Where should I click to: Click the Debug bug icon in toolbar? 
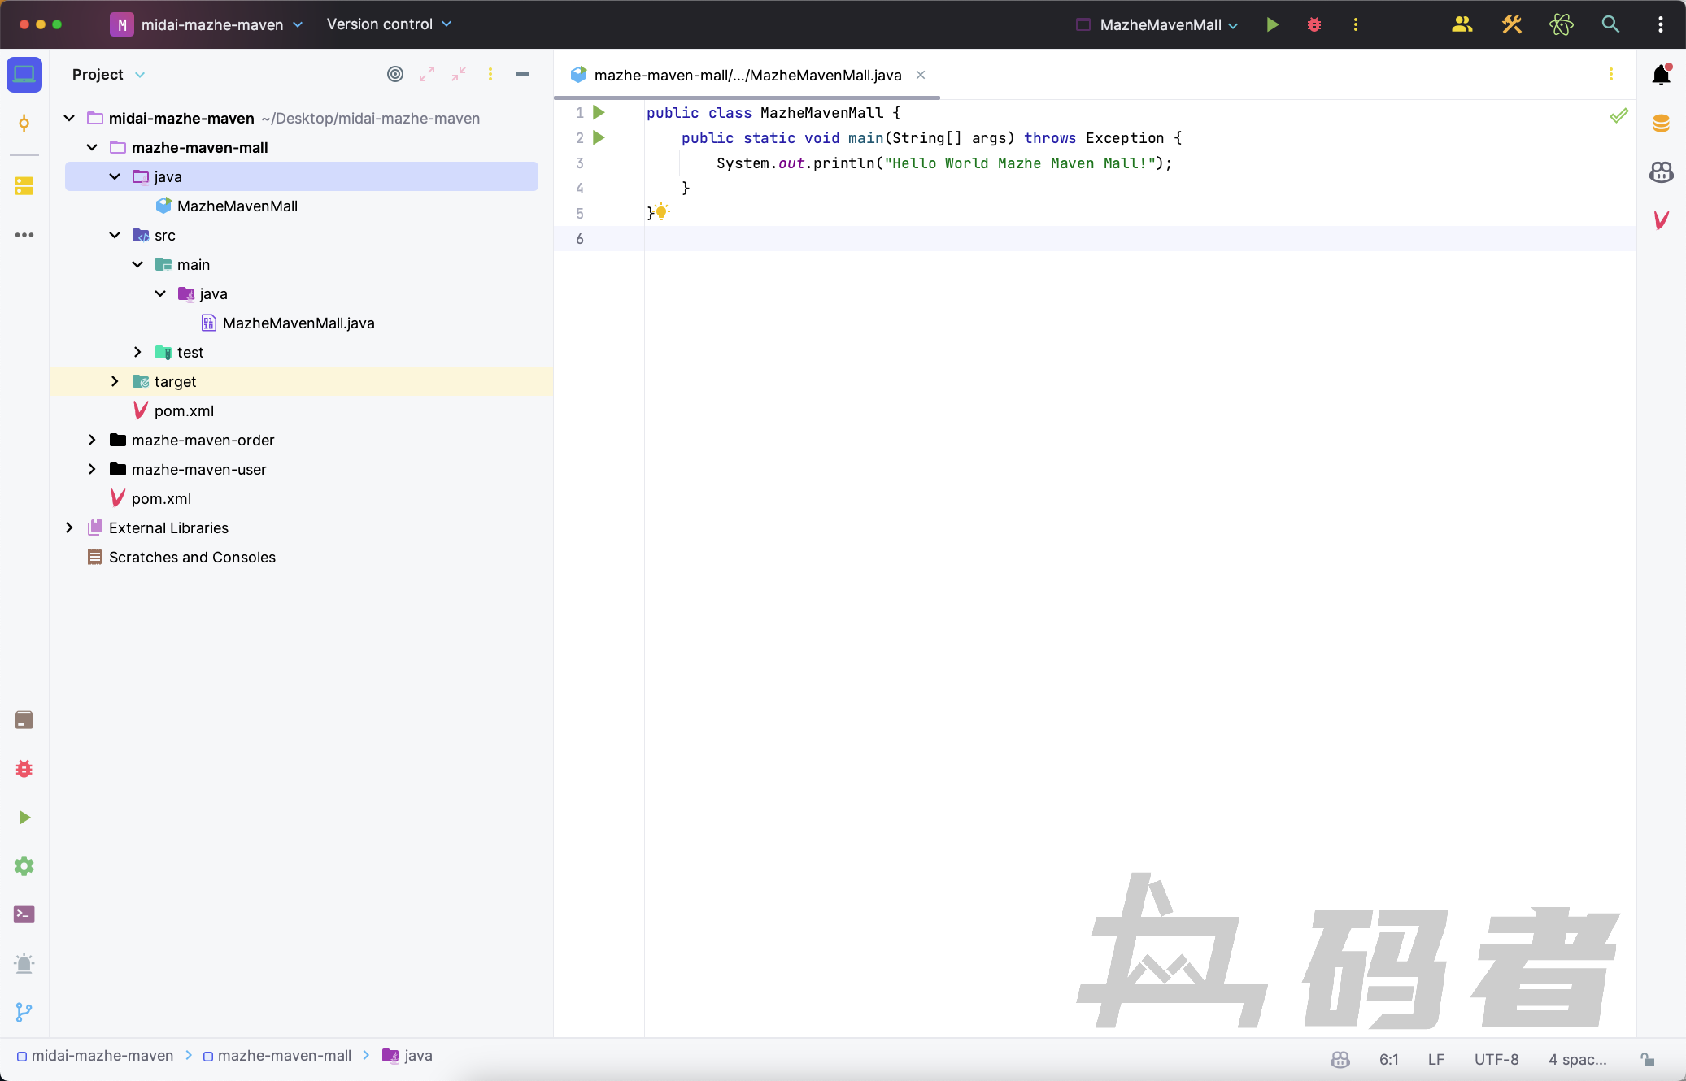[1314, 24]
